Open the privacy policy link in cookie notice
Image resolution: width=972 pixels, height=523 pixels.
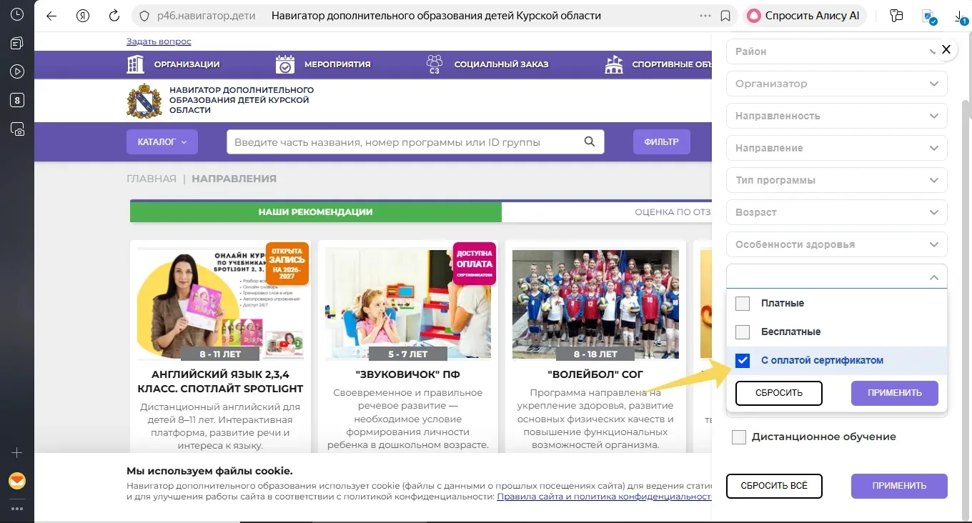[604, 497]
